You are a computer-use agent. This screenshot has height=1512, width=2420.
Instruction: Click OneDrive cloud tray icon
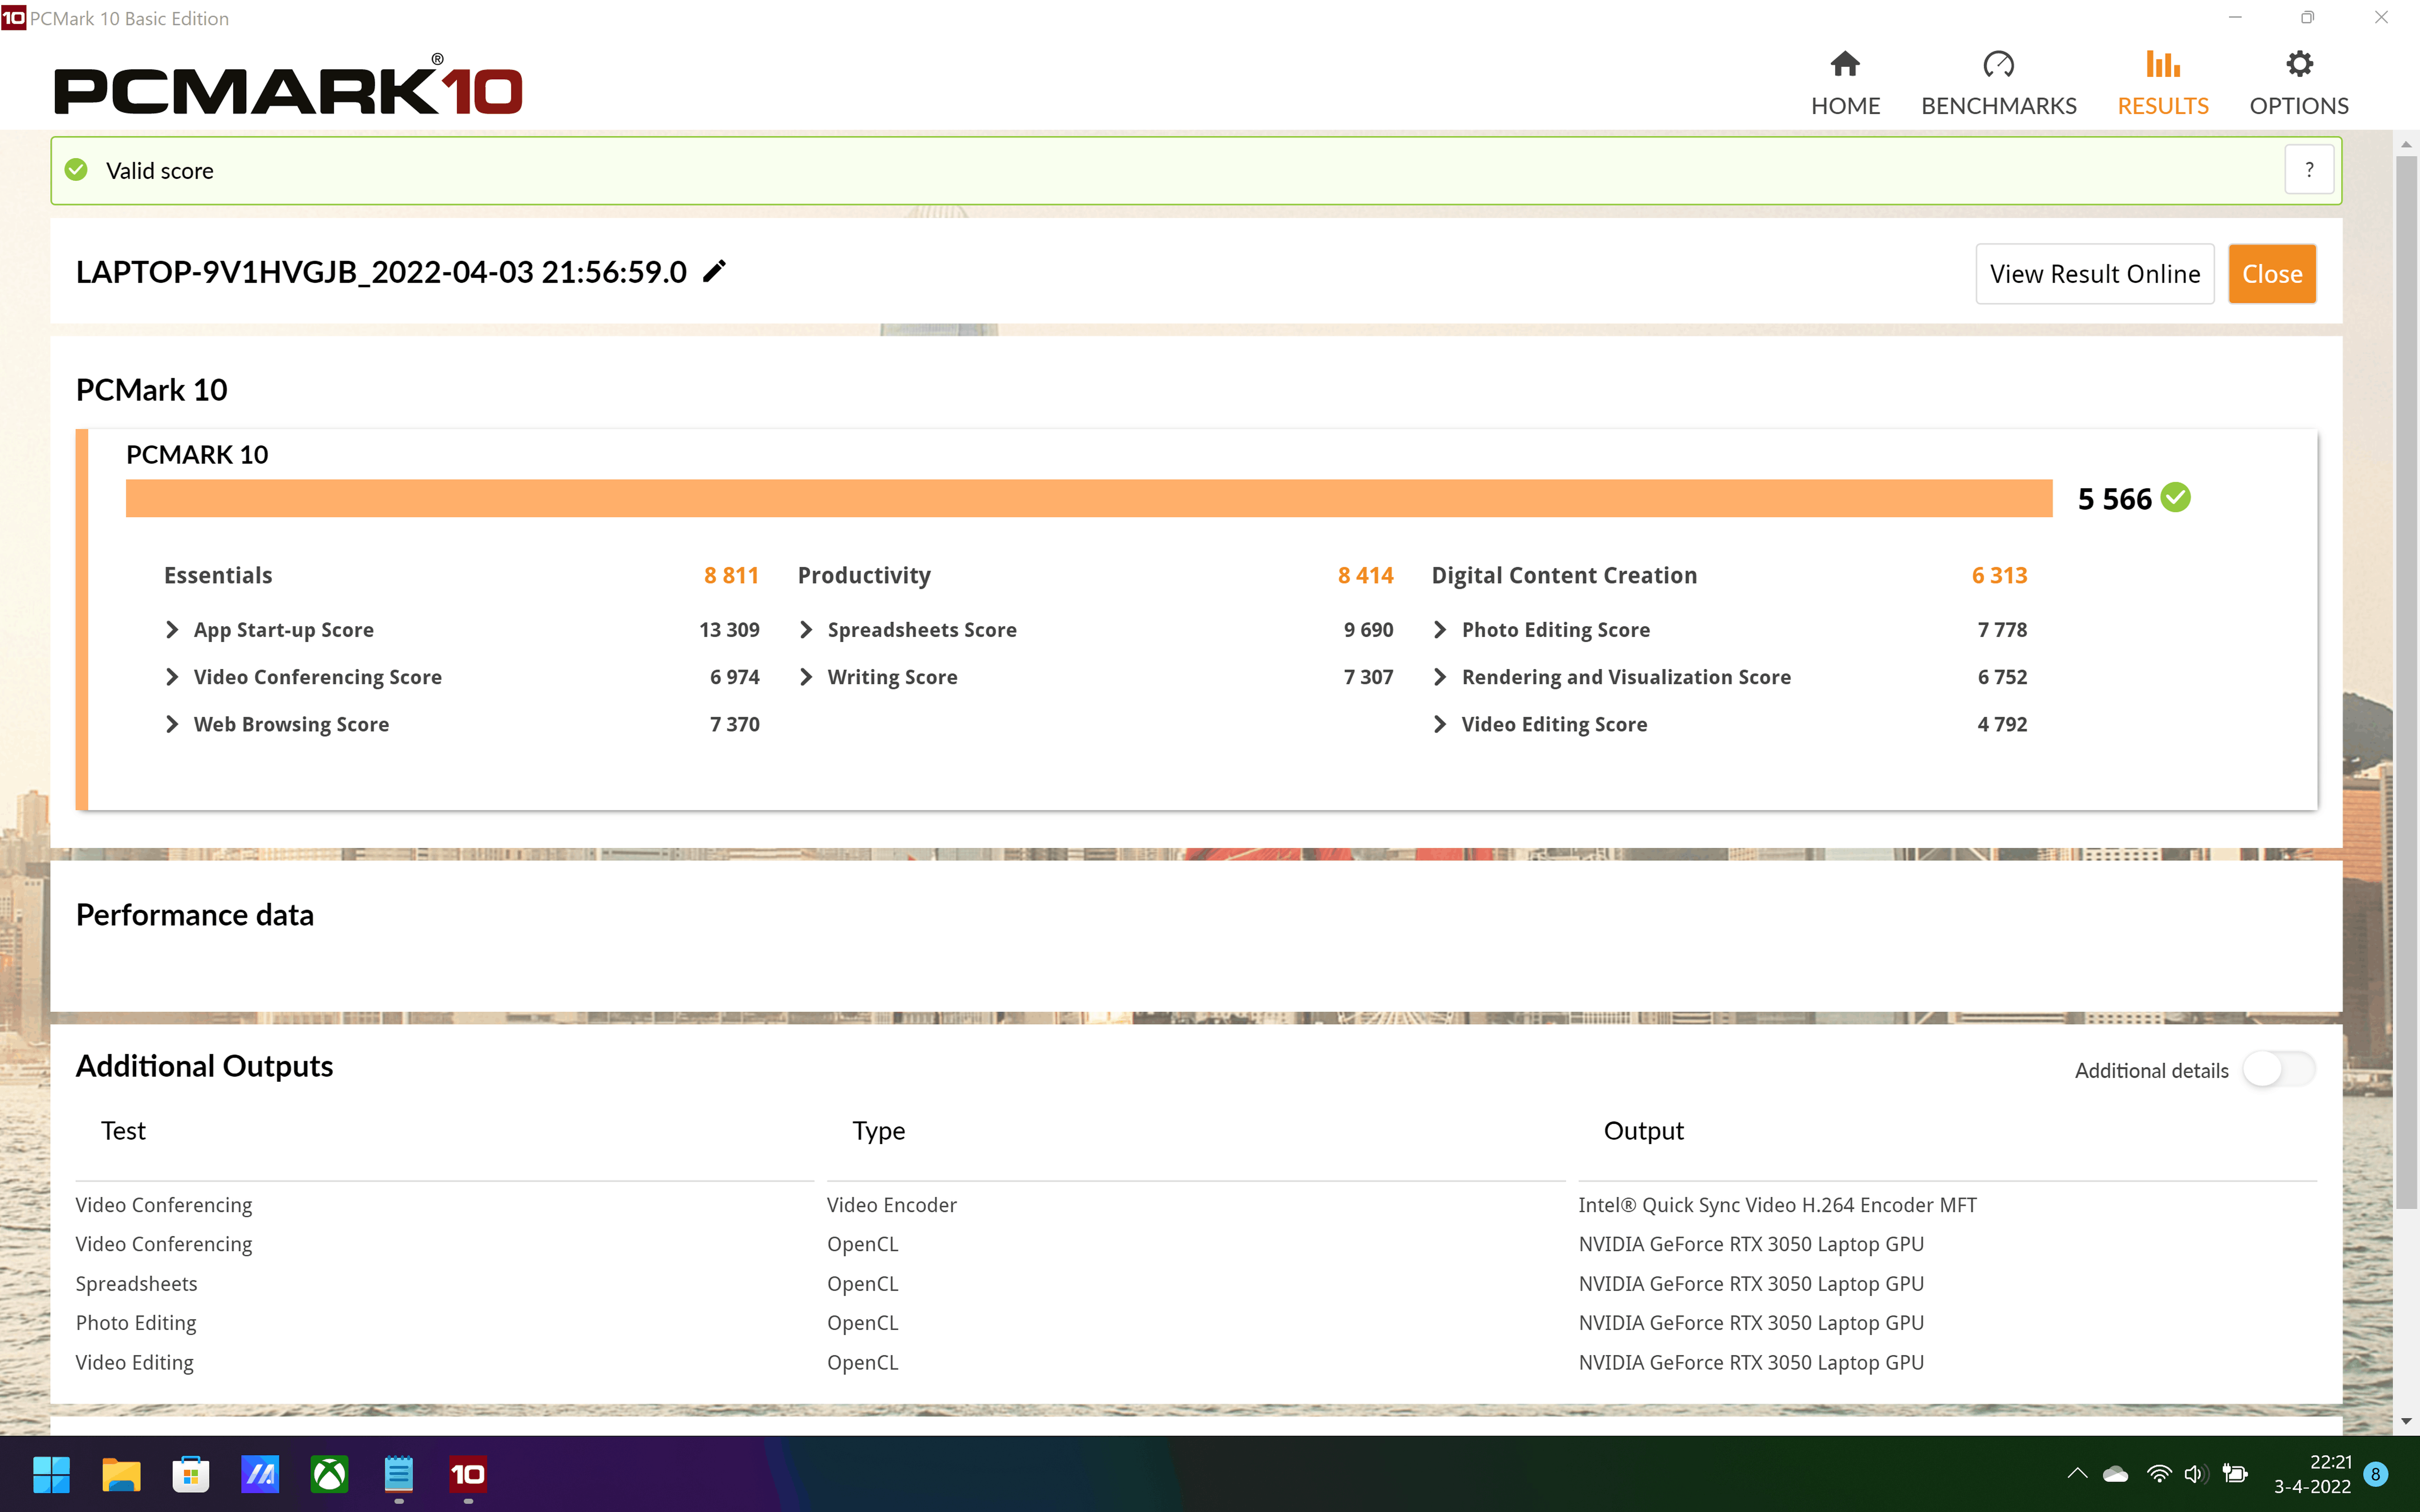pos(2115,1474)
